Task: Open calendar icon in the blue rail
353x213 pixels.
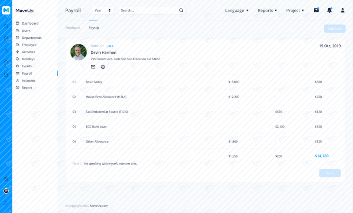Action: (x=6, y=38)
